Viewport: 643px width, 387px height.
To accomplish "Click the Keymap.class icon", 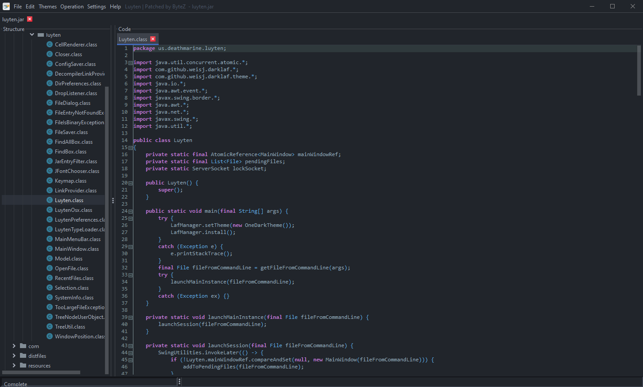I will pyautogui.click(x=50, y=180).
